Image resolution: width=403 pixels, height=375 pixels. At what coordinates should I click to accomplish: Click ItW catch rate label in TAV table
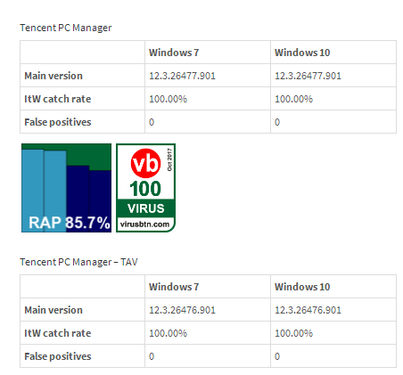[58, 333]
